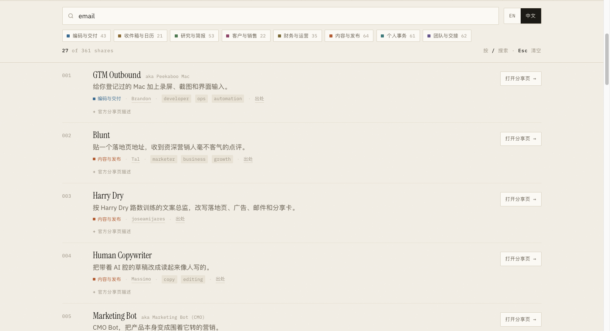This screenshot has width=610, height=331.
Task: Select the business tag
Action: [194, 159]
